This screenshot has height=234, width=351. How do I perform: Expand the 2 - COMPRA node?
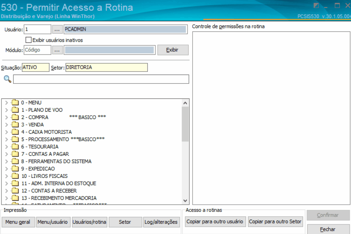click(6, 117)
